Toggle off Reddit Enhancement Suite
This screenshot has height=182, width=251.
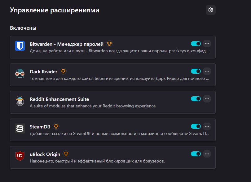(x=196, y=99)
